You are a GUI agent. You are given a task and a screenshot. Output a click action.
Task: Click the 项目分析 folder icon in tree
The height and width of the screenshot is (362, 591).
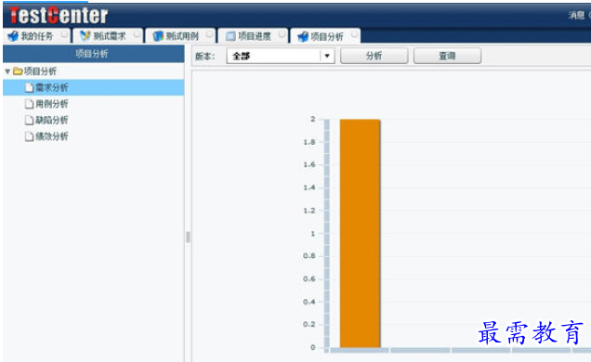click(x=18, y=71)
